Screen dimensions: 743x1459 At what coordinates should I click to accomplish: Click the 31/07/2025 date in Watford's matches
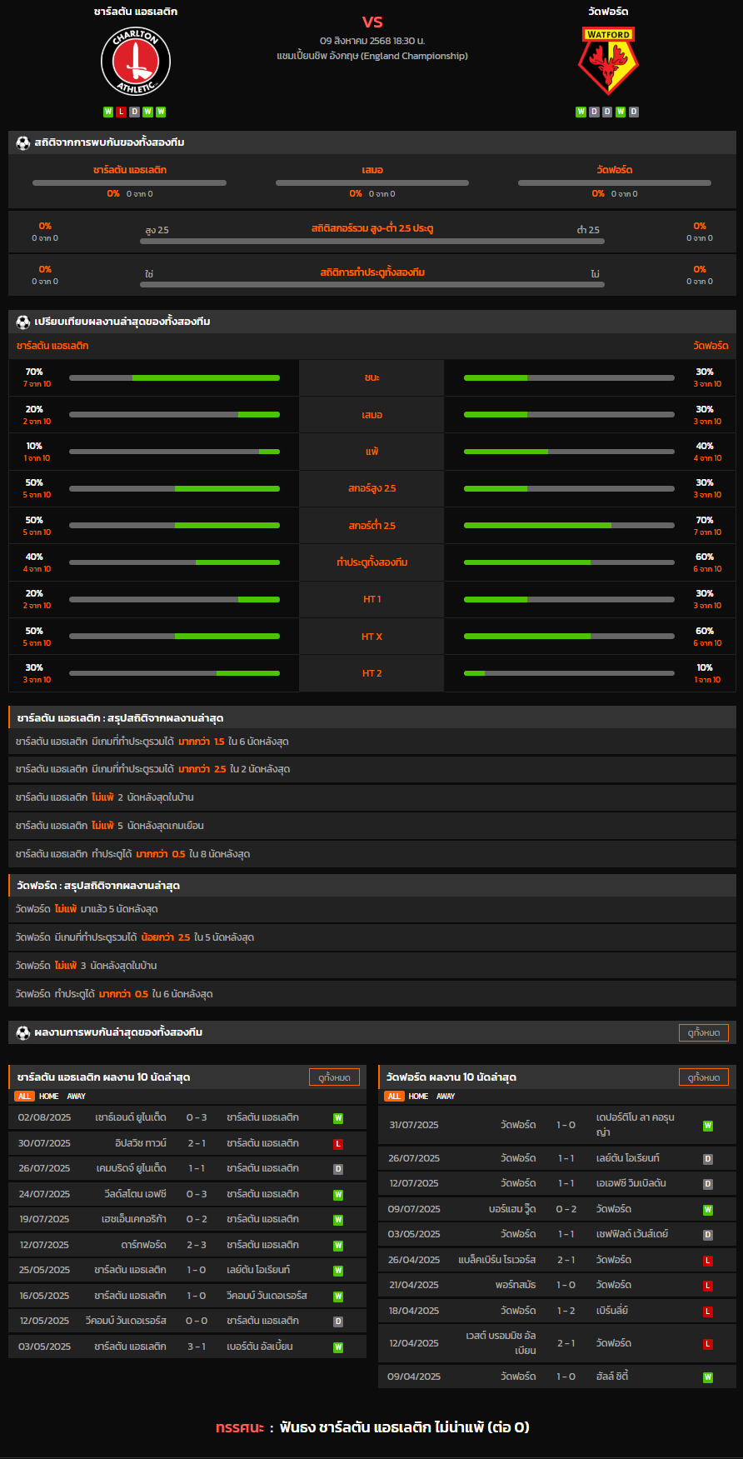click(414, 1125)
